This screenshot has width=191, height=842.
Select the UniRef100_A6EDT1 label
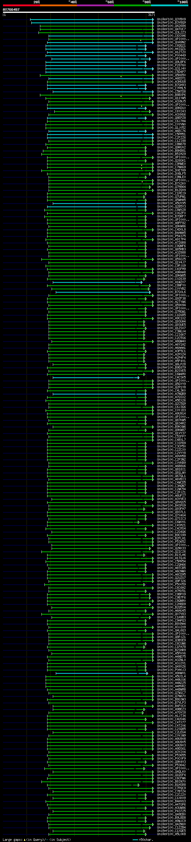(x=171, y=79)
